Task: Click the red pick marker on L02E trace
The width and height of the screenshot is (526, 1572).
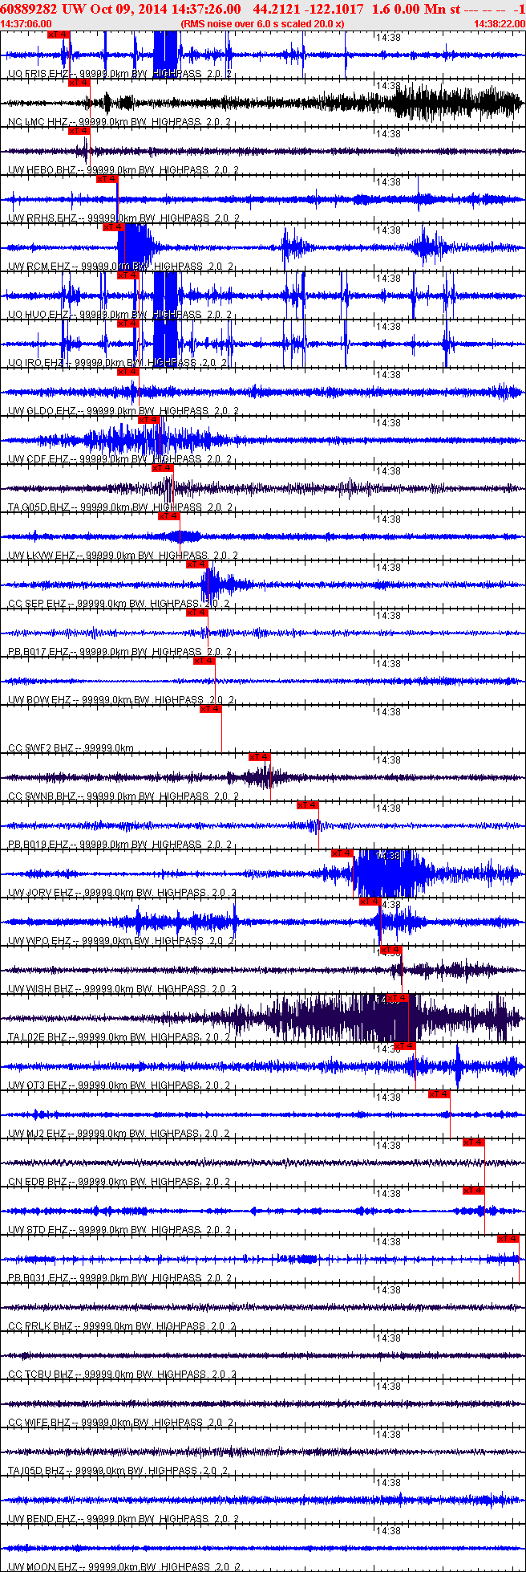Action: pos(398,998)
